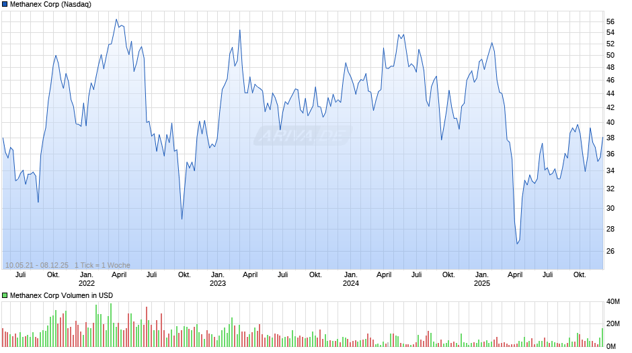Click the price axis label 54

coord(610,33)
